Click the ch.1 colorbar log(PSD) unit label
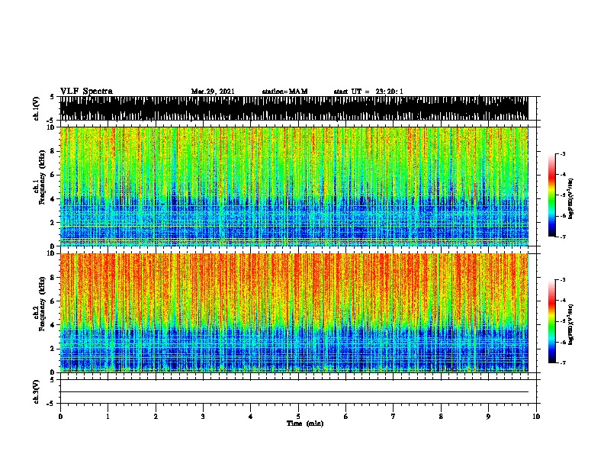This screenshot has height=467, width=604. [x=571, y=198]
